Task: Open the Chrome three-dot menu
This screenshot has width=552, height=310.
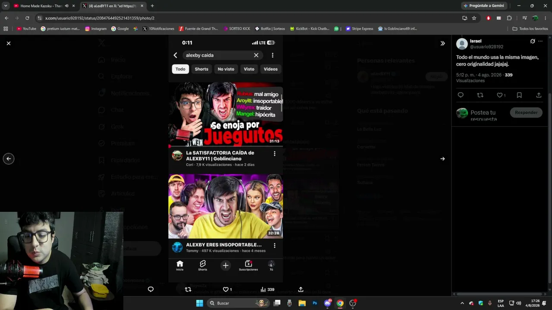Action: click(x=546, y=18)
